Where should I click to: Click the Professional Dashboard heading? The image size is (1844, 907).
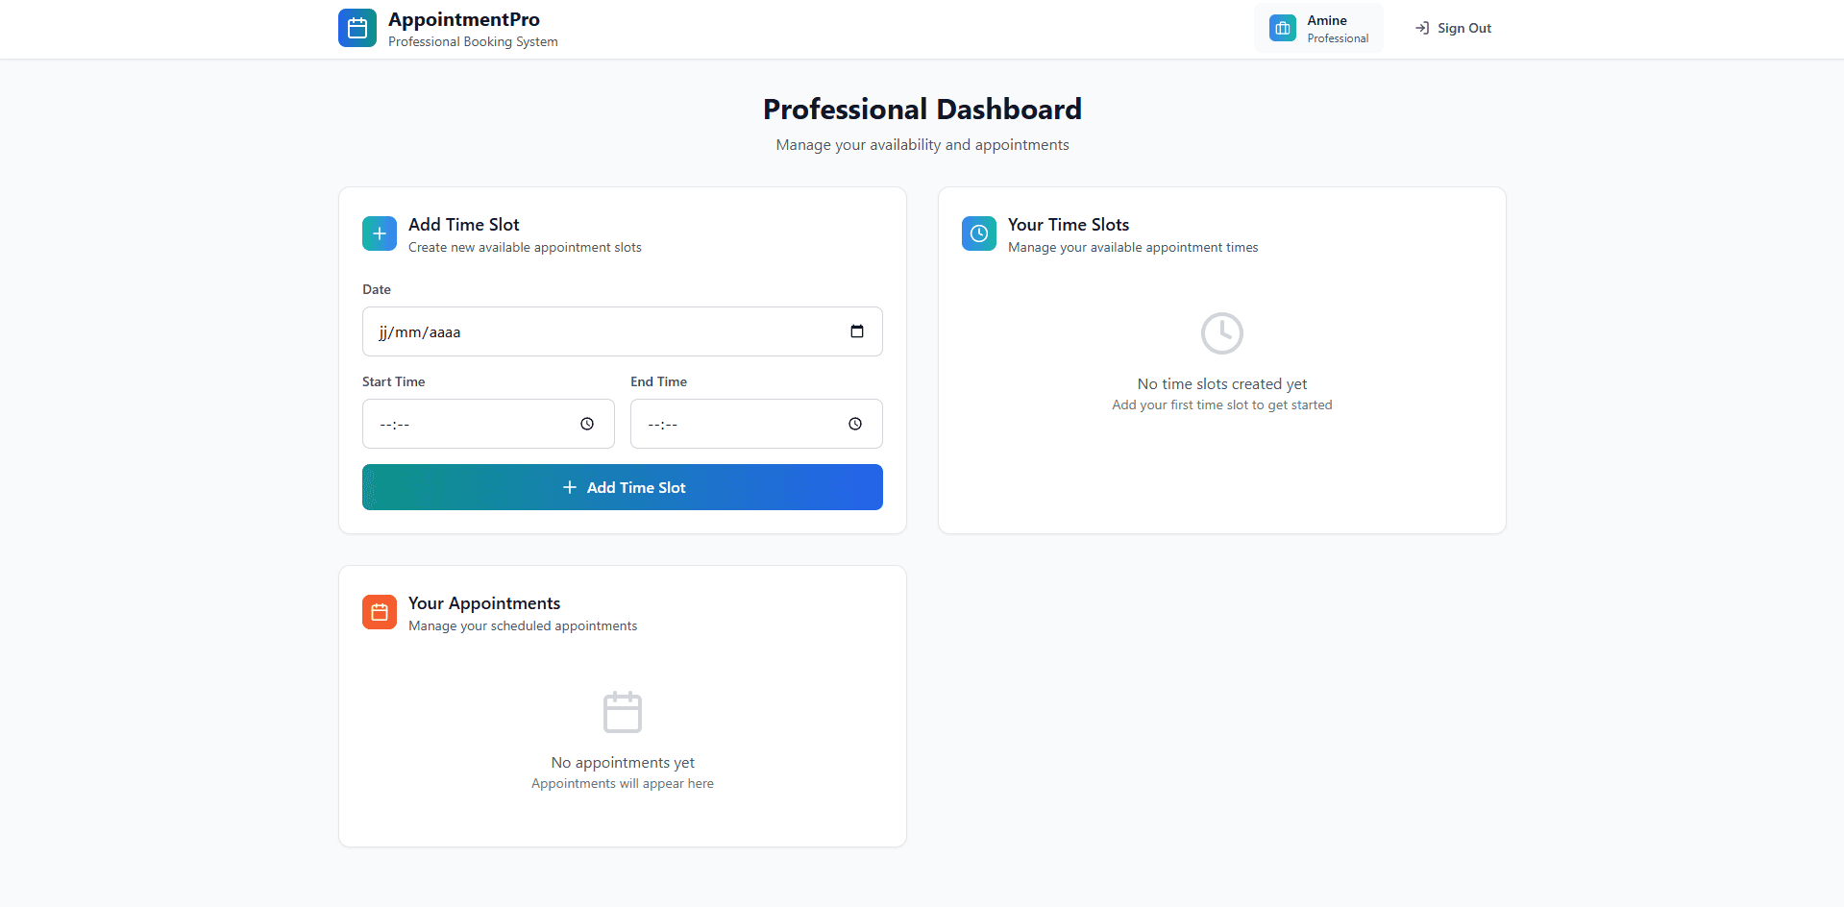(x=922, y=109)
